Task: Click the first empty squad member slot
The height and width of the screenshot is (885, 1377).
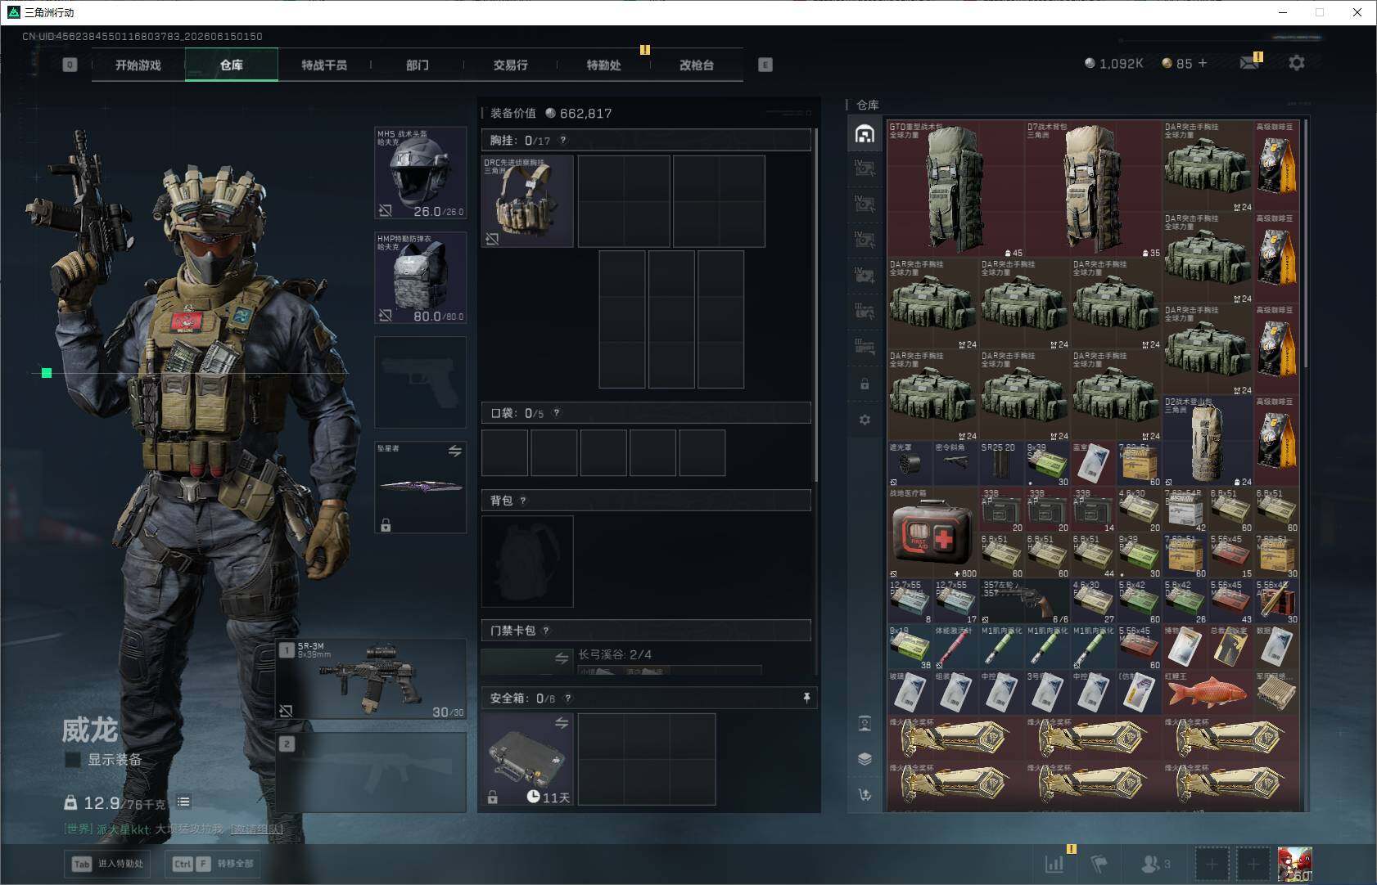Action: [1212, 864]
